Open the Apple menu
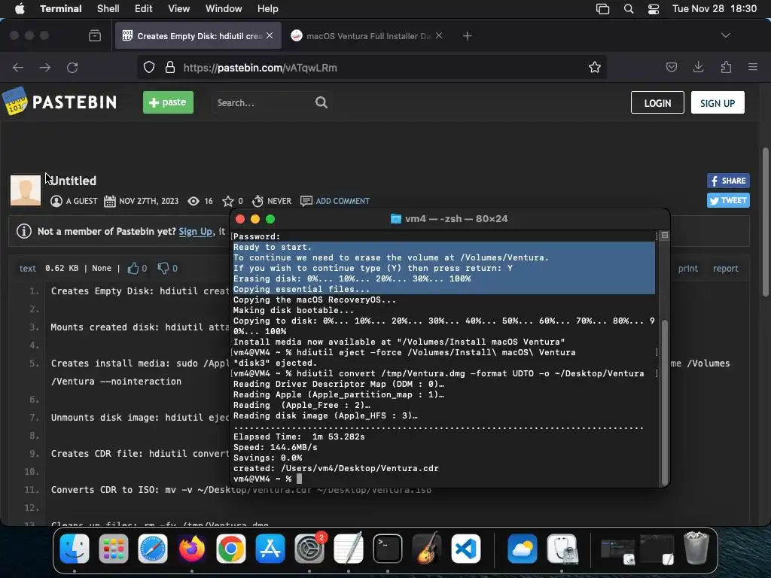 [x=20, y=9]
